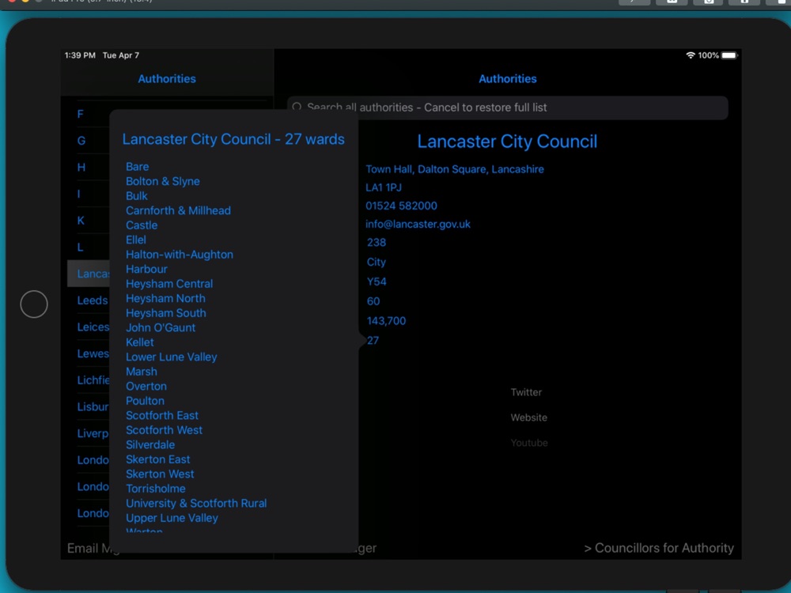Click the popover title Lancaster City Council - 27 wards
The height and width of the screenshot is (593, 791).
(x=233, y=139)
